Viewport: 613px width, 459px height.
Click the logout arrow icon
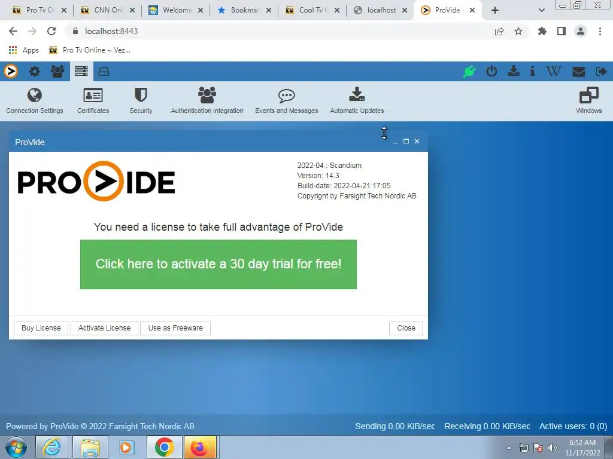[x=601, y=72]
